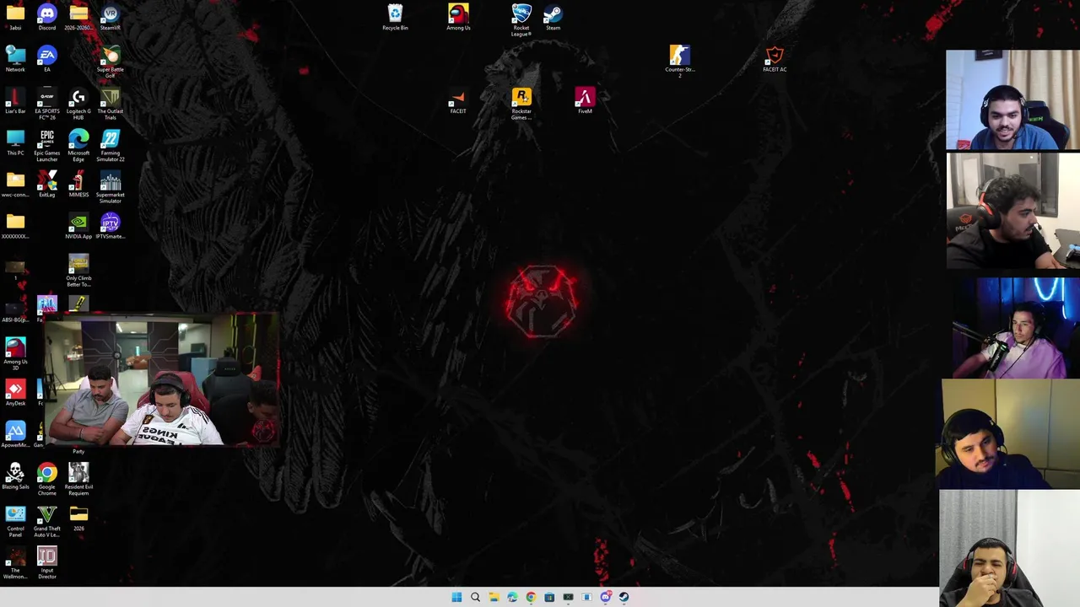Open taskbar Search magnifier
Viewport: 1080px width, 607px height.
[475, 597]
